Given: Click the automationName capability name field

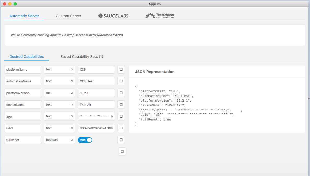Looking at the screenshot, I should click(23, 81).
